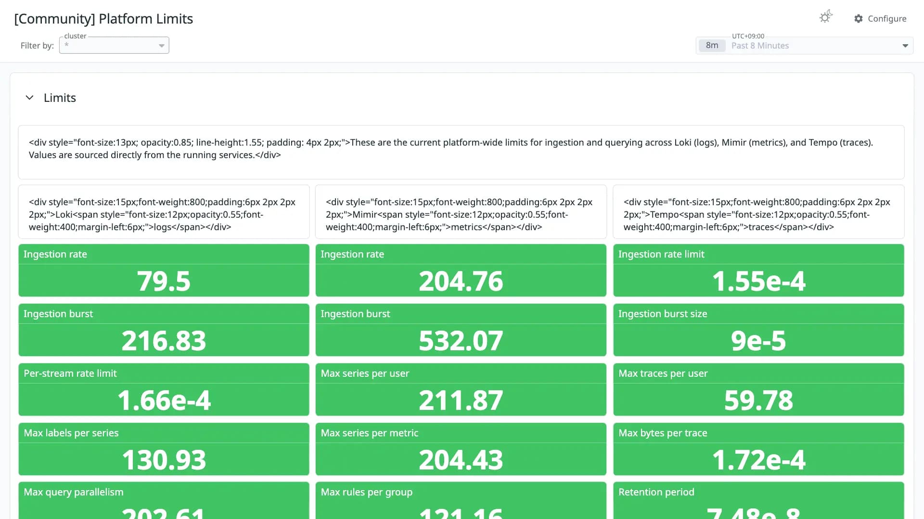Click the Max traces per user title
The width and height of the screenshot is (924, 519).
[x=663, y=373]
